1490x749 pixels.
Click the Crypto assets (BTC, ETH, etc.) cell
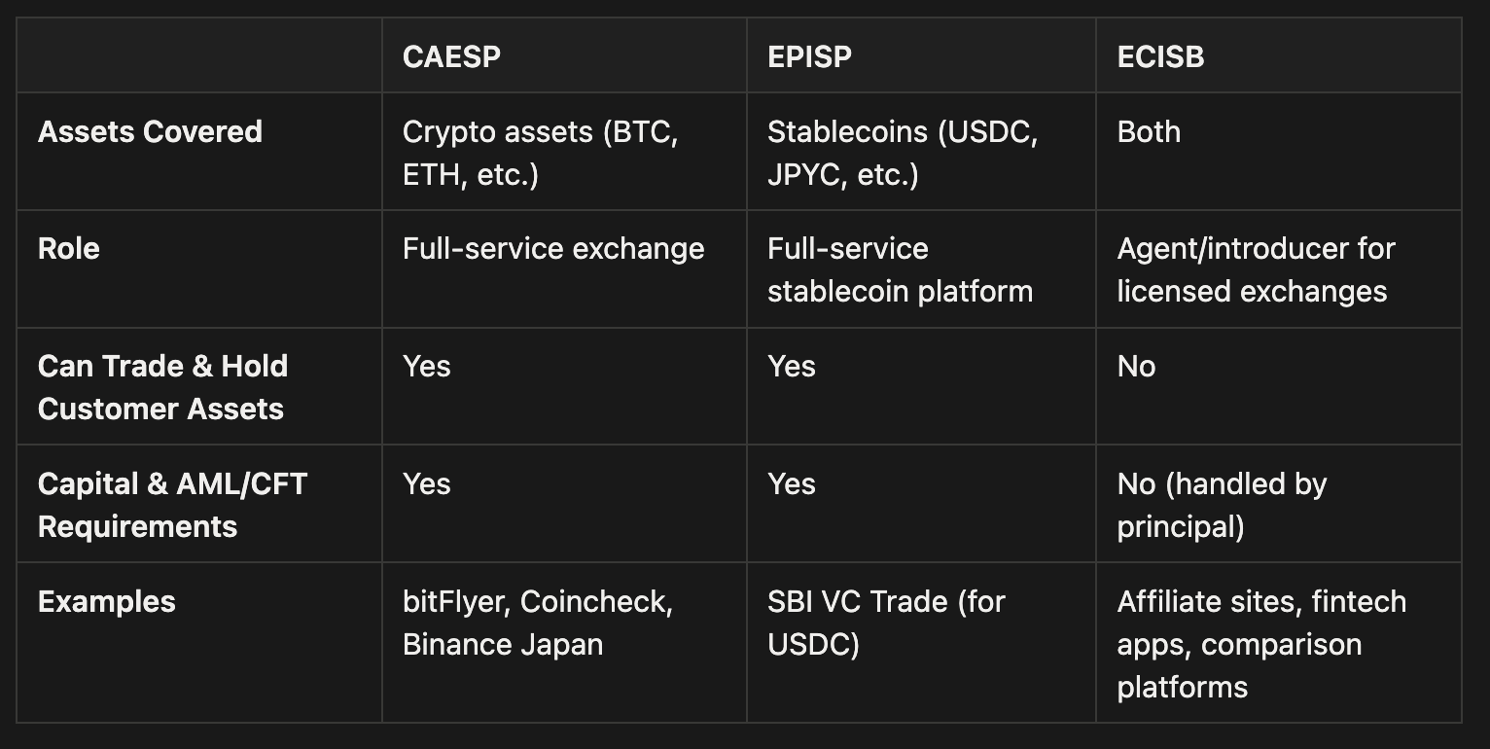tap(540, 154)
